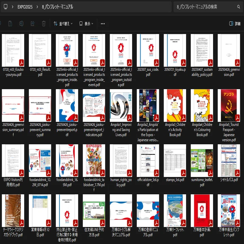Select the 202307_sus_code.pdf file
Image resolution: width=244 pixels, height=244 pixels.
(148, 55)
